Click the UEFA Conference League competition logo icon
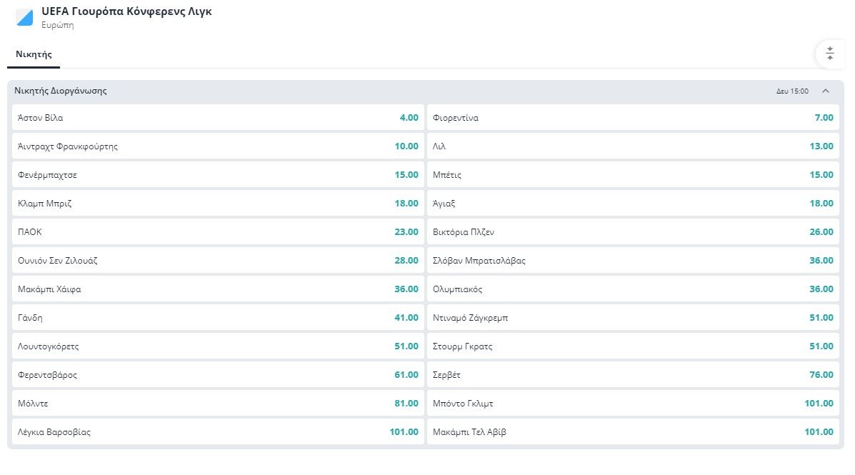The height and width of the screenshot is (475, 855). coord(24,18)
